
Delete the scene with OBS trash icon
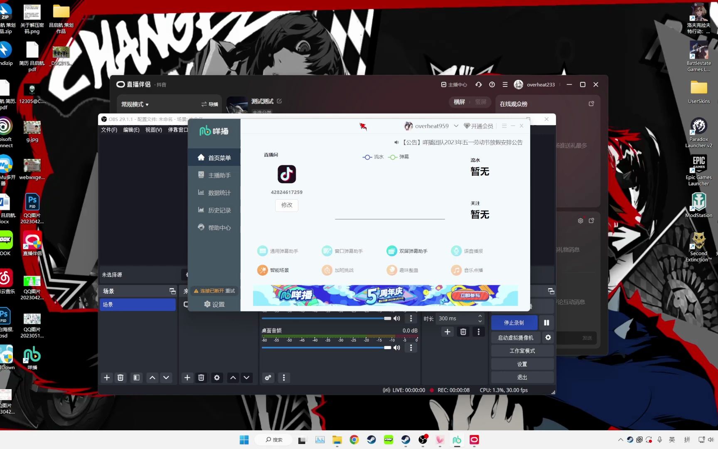point(120,377)
